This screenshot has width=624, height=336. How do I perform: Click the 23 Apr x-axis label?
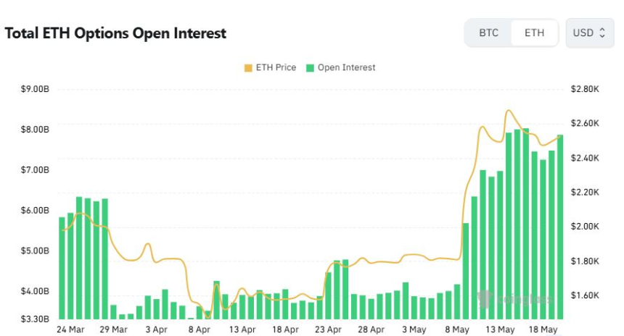click(x=328, y=329)
